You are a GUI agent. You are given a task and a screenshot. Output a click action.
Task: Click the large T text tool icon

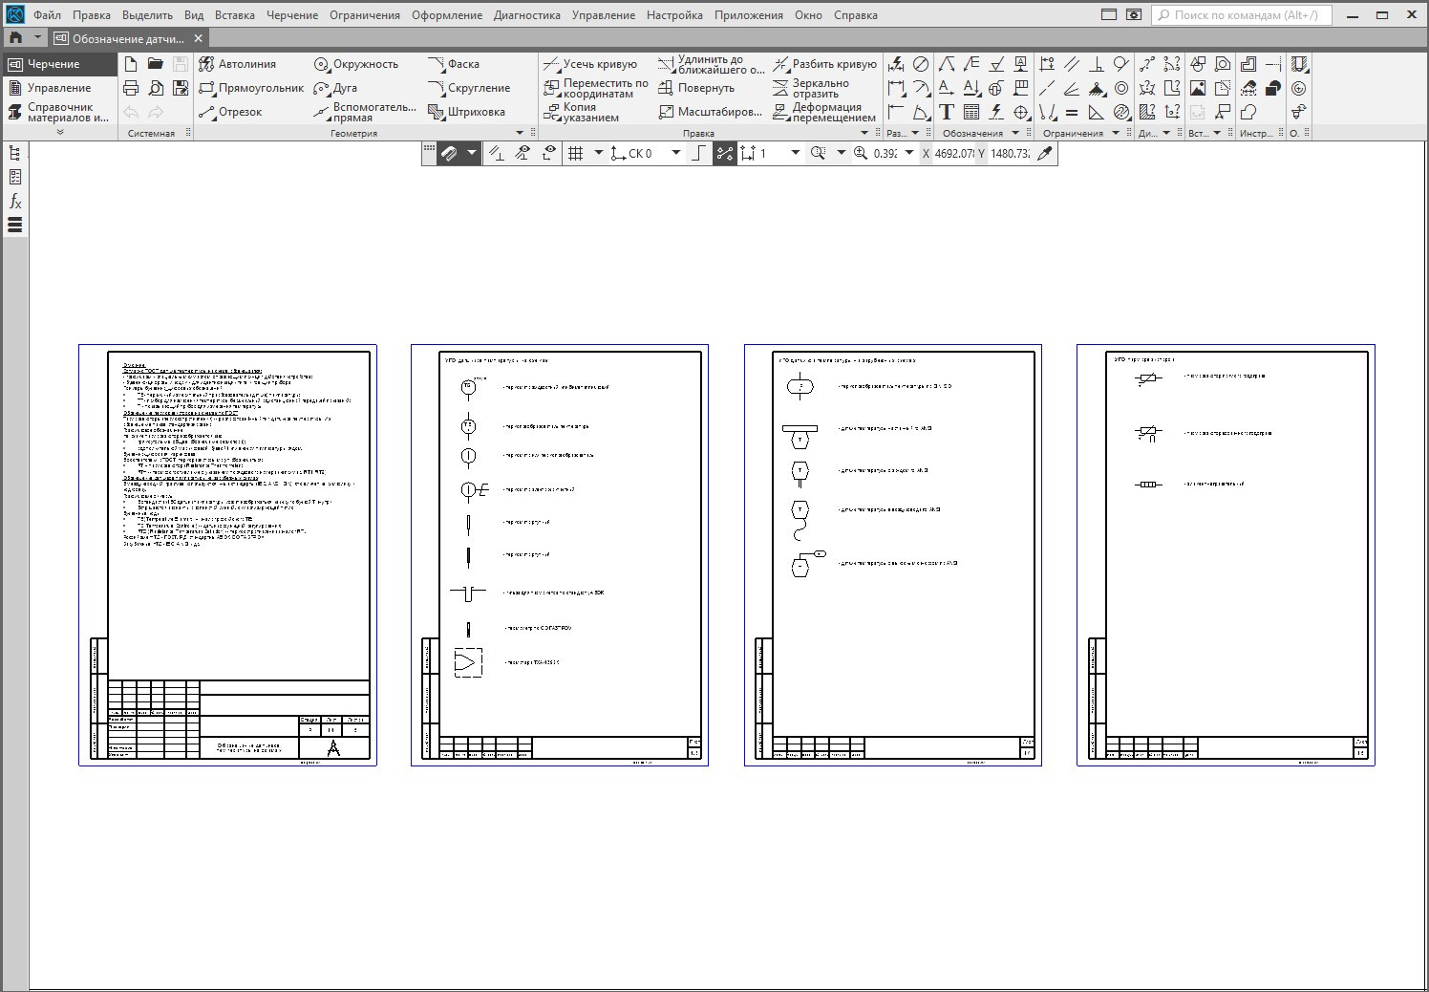947,112
